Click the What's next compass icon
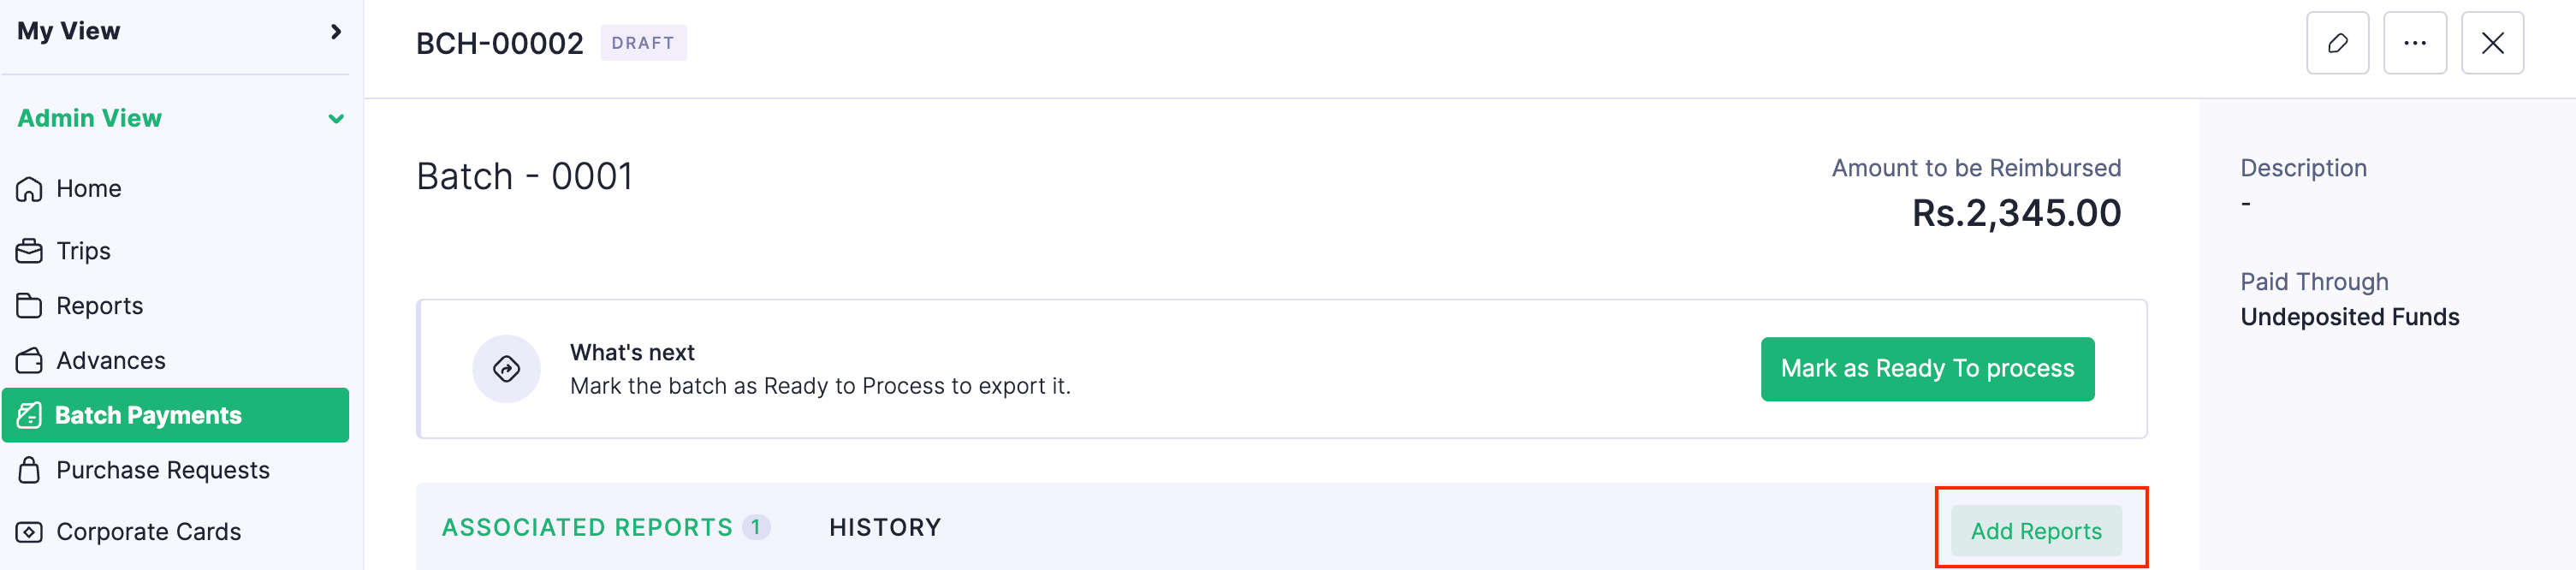 [507, 368]
